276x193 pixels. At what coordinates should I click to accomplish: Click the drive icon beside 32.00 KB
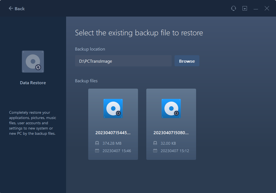[155, 143]
